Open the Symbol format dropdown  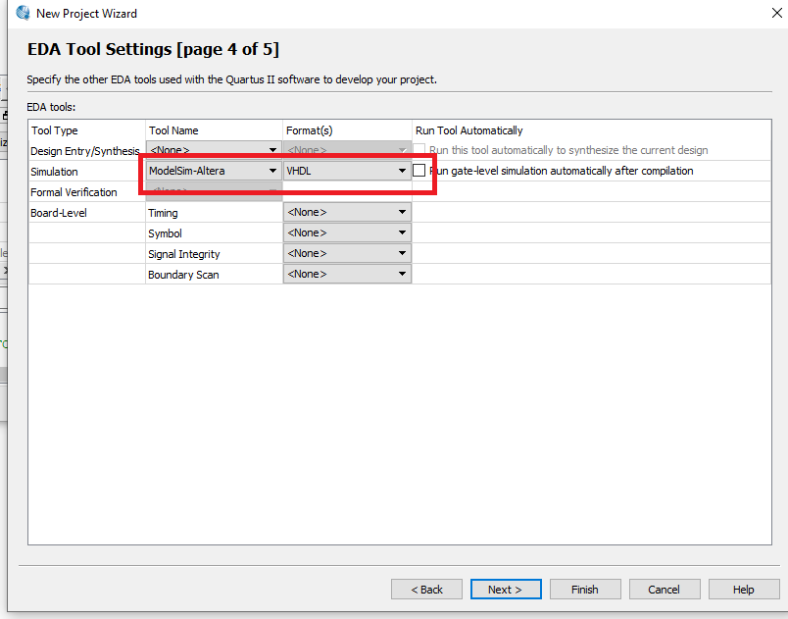click(x=347, y=232)
